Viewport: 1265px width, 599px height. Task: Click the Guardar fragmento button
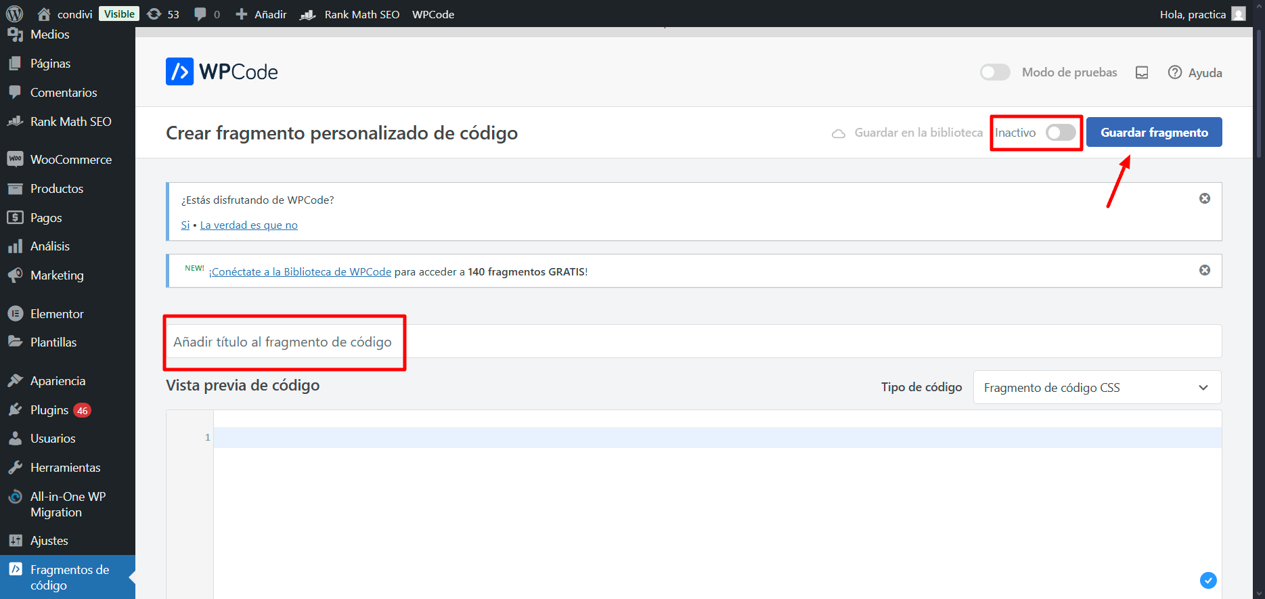click(x=1154, y=132)
